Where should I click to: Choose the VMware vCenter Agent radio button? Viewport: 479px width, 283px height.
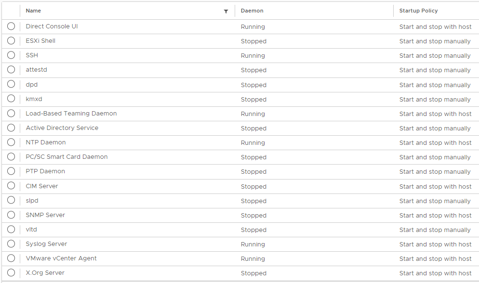11,258
